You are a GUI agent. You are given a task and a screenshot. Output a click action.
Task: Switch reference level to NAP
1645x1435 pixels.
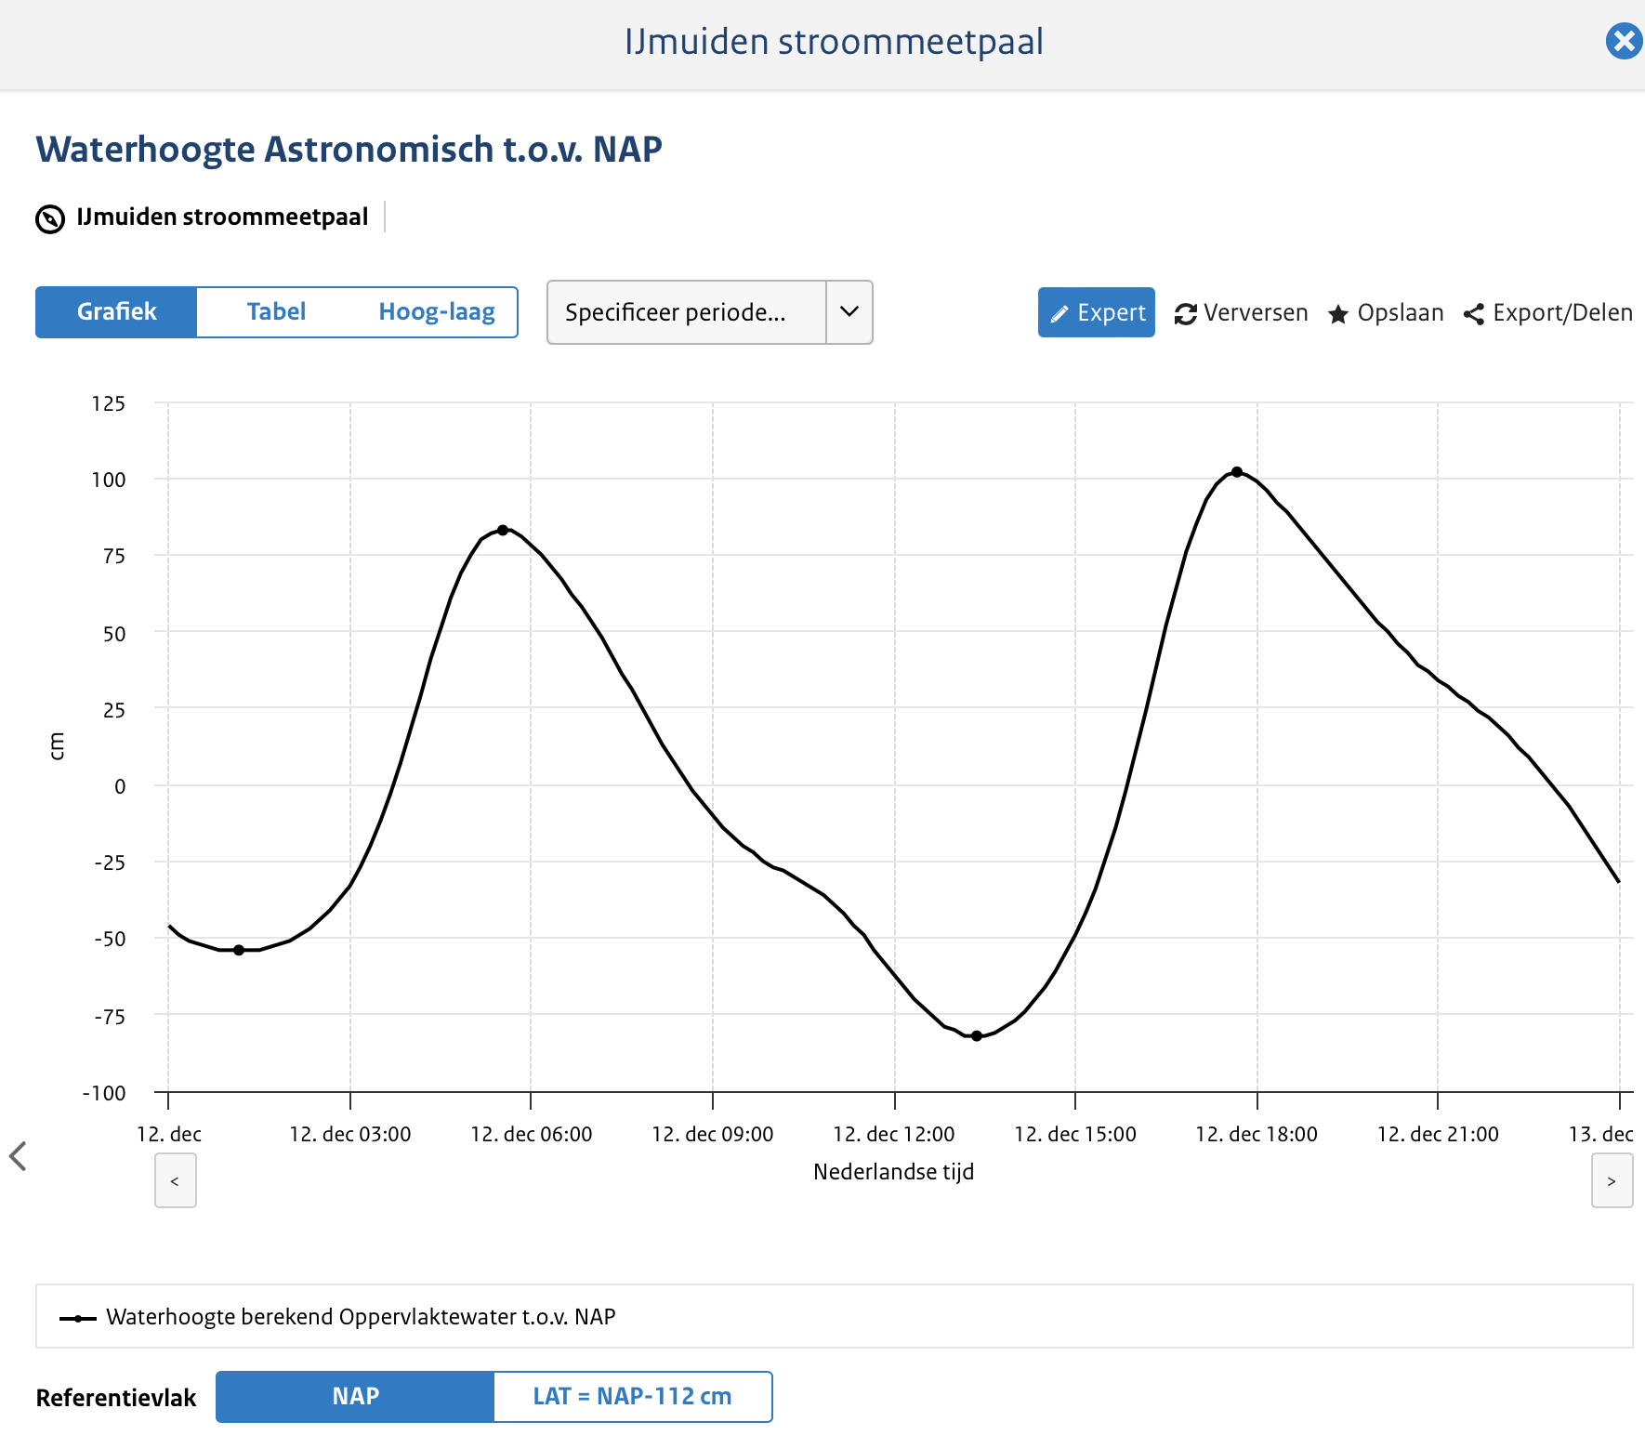pos(355,1396)
